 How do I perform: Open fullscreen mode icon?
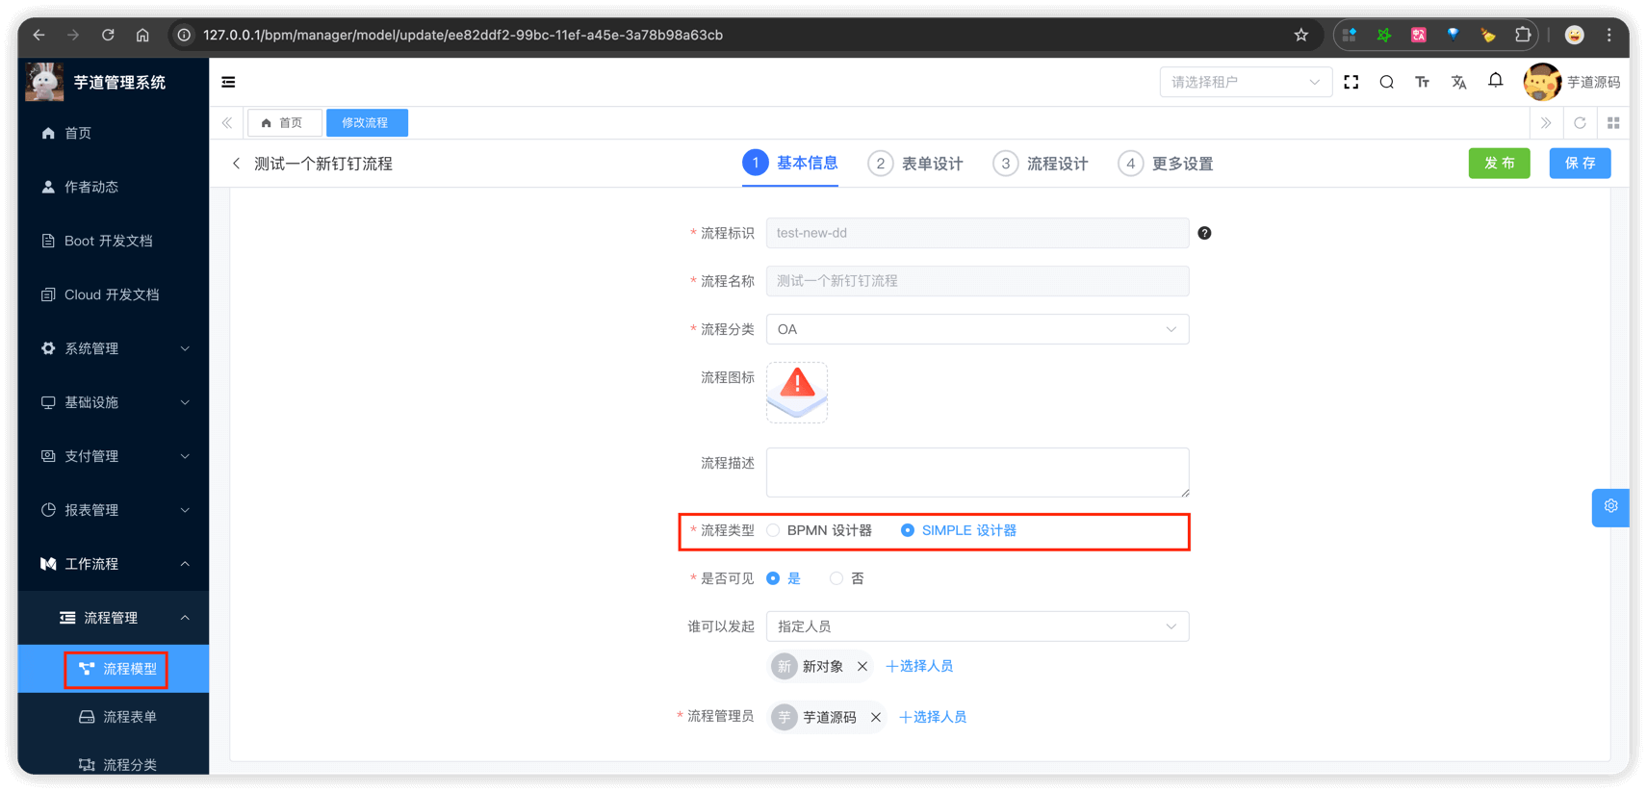point(1351,82)
